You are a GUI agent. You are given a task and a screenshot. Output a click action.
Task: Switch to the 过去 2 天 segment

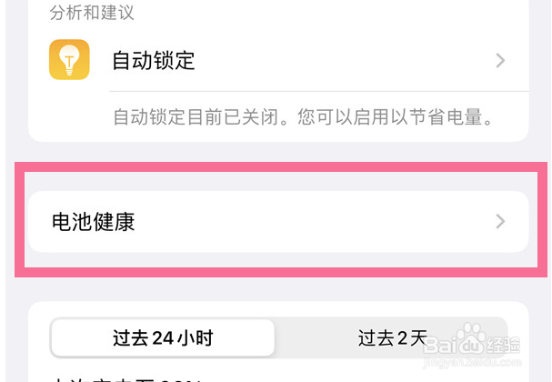391,338
